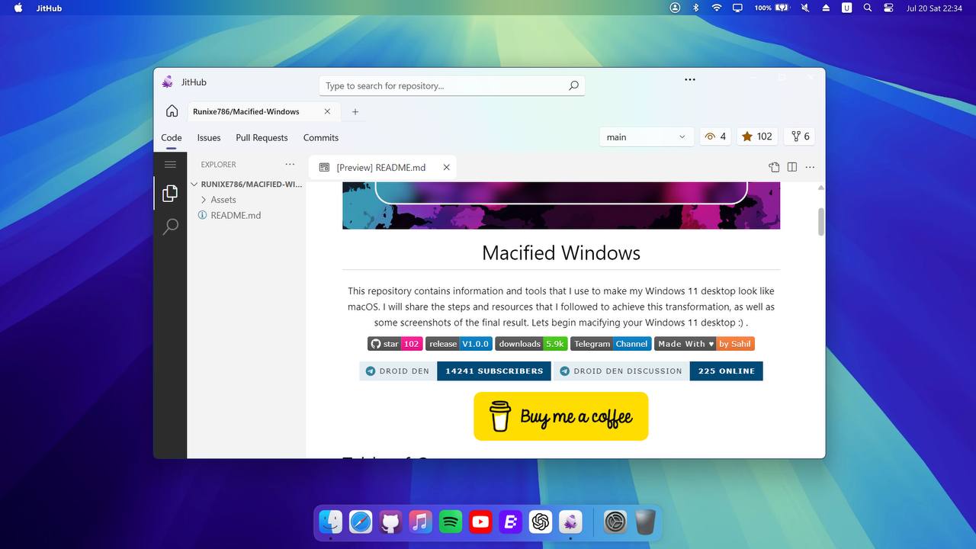The height and width of the screenshot is (549, 976).
Task: Open Finder from the dock
Action: [331, 522]
